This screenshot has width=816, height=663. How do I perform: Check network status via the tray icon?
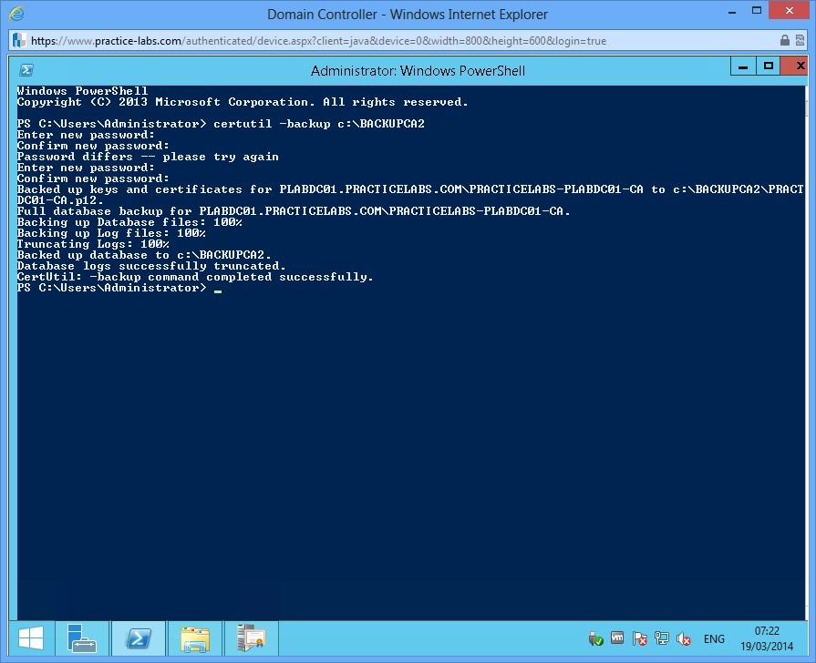(x=662, y=638)
